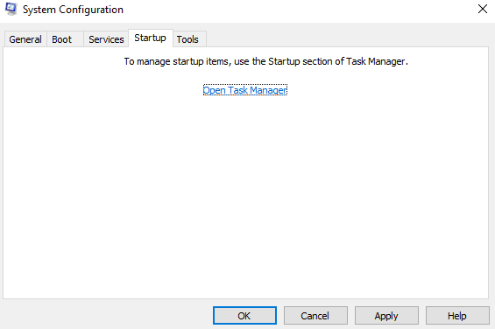
Task: Select the Startup tab
Action: point(151,38)
